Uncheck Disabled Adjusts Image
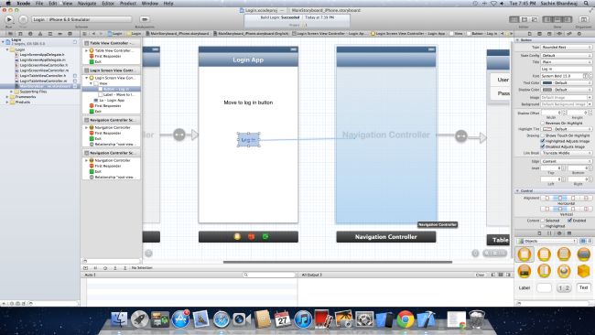 tap(542, 146)
